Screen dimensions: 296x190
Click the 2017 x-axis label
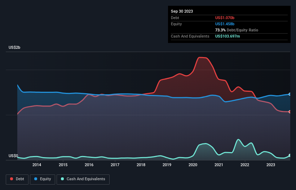coord(115,165)
